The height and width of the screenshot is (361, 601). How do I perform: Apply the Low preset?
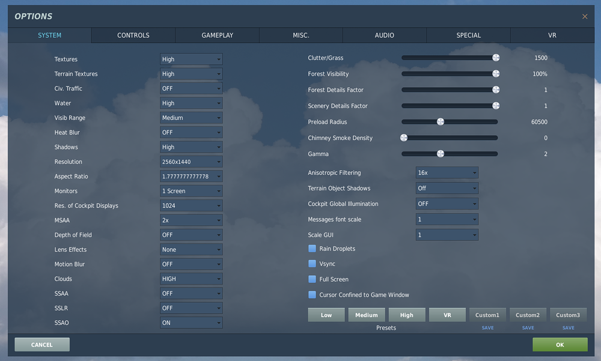[326, 315]
